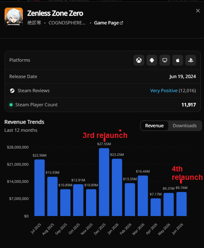Click the Dec 2025 axis label
Image resolution: width=204 pixels, height=248 pixels.
(100, 229)
